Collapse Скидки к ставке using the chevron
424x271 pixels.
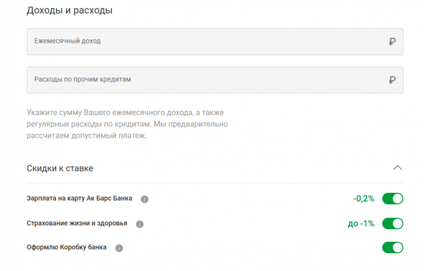tap(397, 168)
